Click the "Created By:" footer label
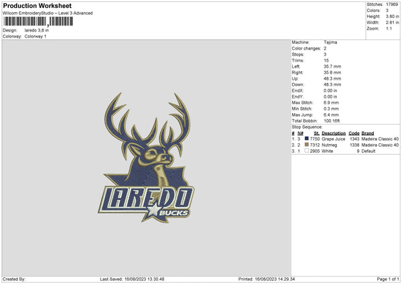 click(14, 279)
